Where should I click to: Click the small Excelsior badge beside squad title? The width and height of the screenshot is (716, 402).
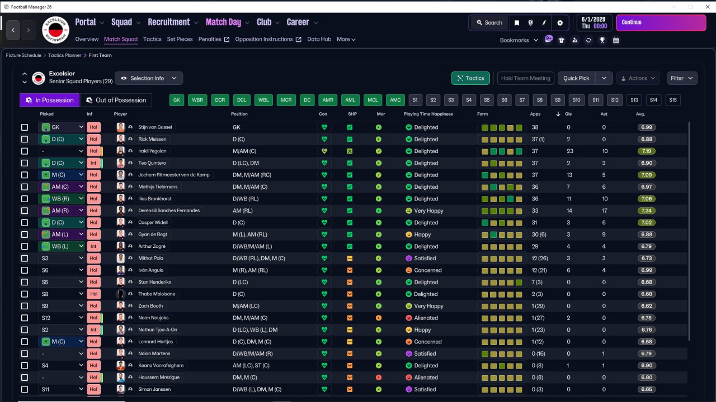tap(39, 78)
